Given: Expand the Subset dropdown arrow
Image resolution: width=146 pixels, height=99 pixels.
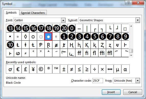Looking at the screenshot, I should click(x=138, y=20).
